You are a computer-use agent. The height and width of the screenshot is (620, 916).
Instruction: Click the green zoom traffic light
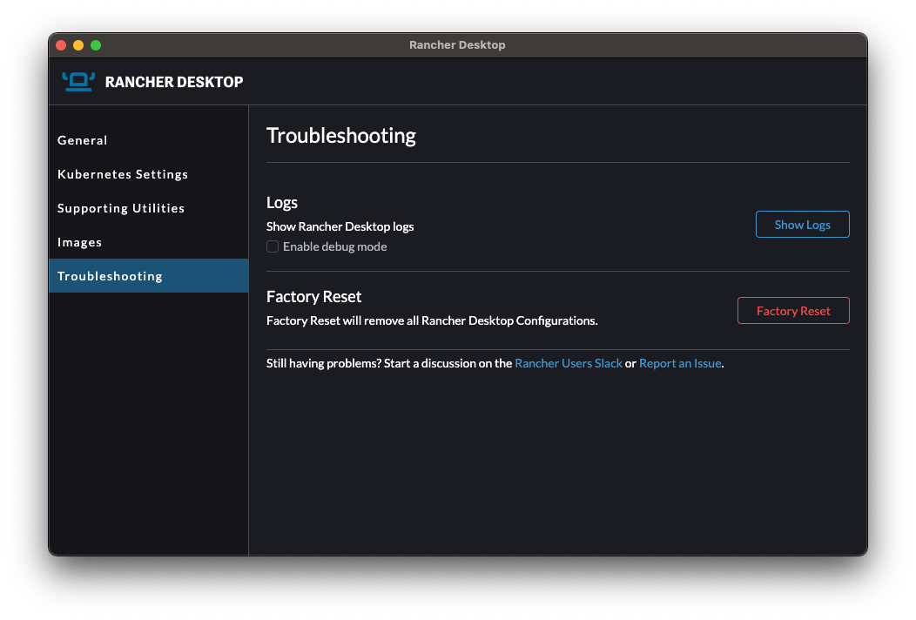pos(96,44)
